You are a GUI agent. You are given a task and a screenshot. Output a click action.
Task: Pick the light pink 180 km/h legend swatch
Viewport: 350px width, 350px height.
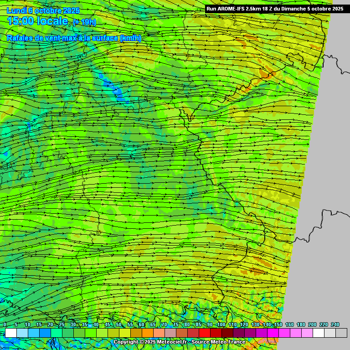pyautogui.click(x=307, y=333)
